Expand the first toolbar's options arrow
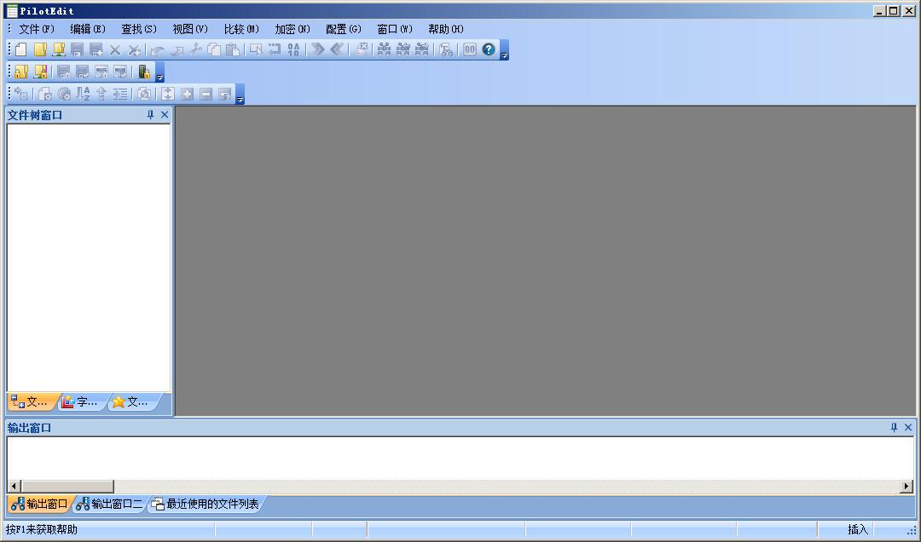 [504, 50]
